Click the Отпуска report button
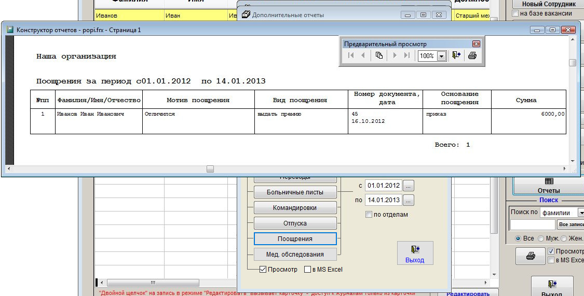 [295, 223]
